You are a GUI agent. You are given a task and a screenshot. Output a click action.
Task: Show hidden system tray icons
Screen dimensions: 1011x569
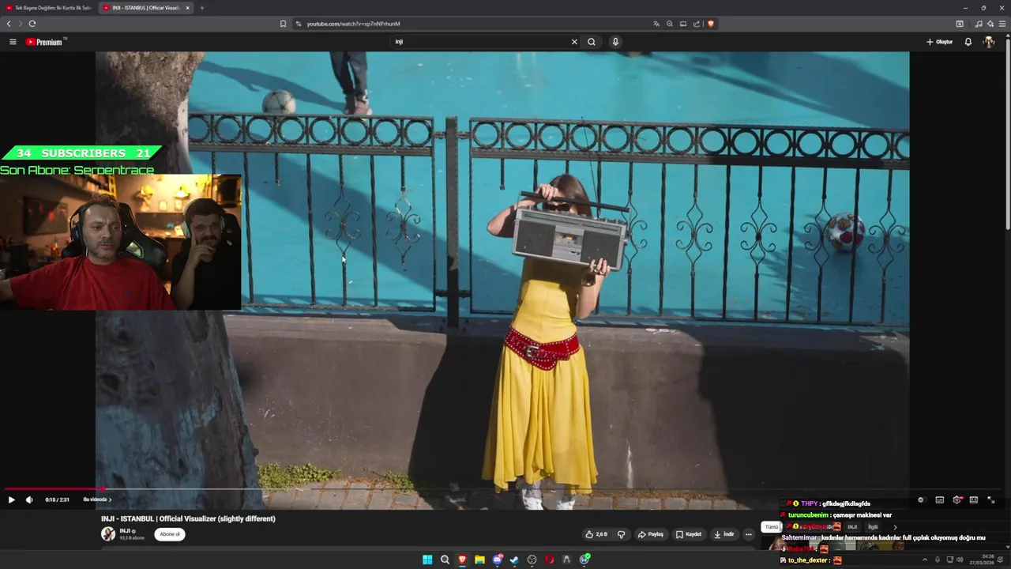point(925,560)
